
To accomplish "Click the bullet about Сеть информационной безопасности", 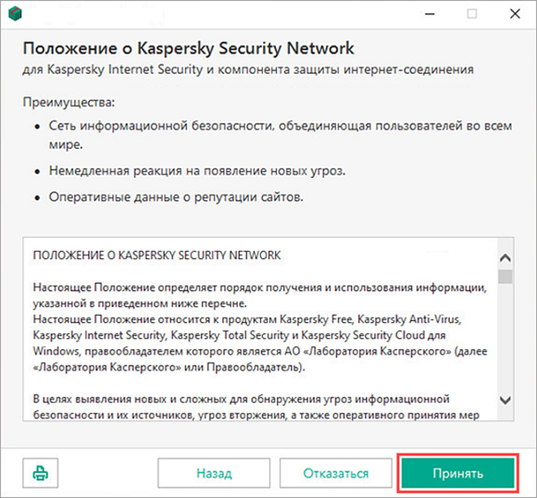I will click(x=281, y=135).
